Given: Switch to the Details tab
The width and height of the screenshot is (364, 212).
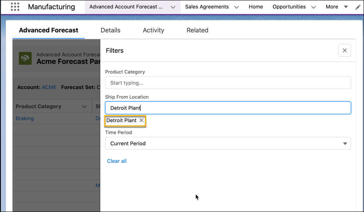Looking at the screenshot, I should 110,30.
